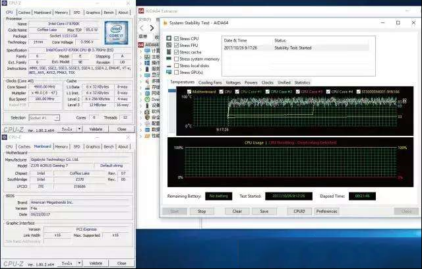Image resolution: width=422 pixels, height=269 pixels.
Task: Click the cache icon beside Stress cache
Action: (169, 51)
